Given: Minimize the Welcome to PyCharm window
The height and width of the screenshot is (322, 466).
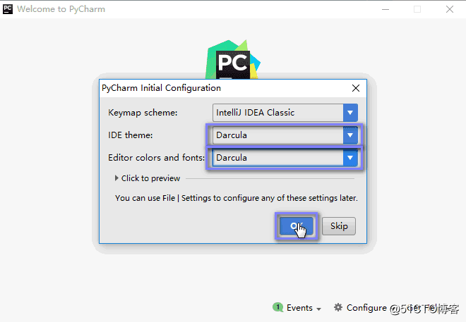Looking at the screenshot, I should click(x=386, y=9).
